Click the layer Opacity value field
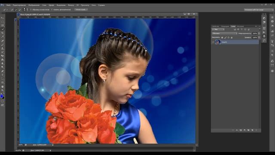Image resolution: width=275 pixels, height=155 pixels. (255, 34)
